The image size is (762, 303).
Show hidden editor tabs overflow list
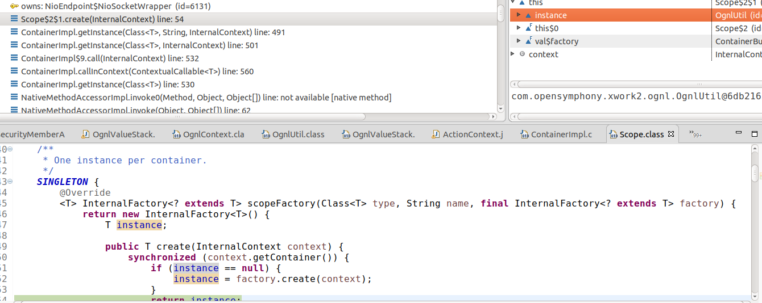click(x=694, y=134)
